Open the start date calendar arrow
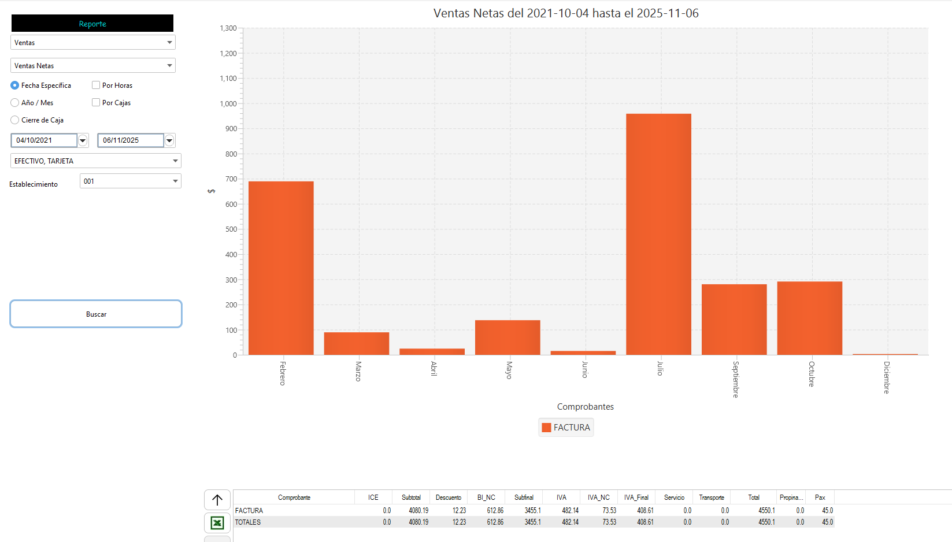Viewport: 952px width, 542px height. [x=83, y=140]
